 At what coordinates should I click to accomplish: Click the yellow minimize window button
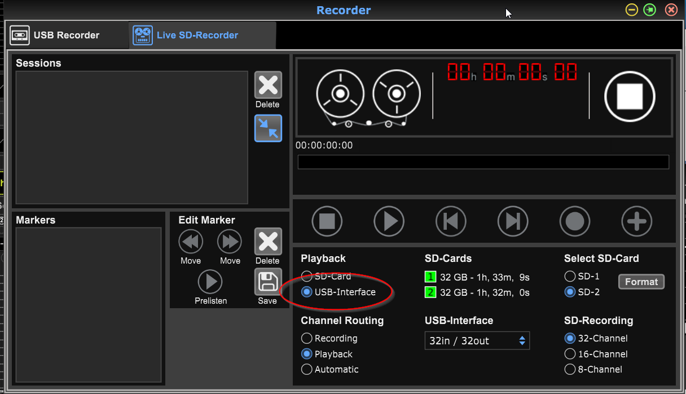[x=632, y=10]
